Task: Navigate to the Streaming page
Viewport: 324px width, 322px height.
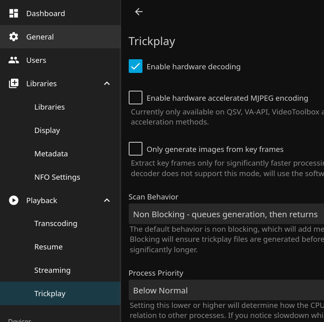Action: tap(52, 270)
